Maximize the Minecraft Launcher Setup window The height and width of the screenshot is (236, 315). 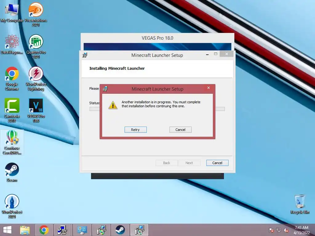point(216,54)
